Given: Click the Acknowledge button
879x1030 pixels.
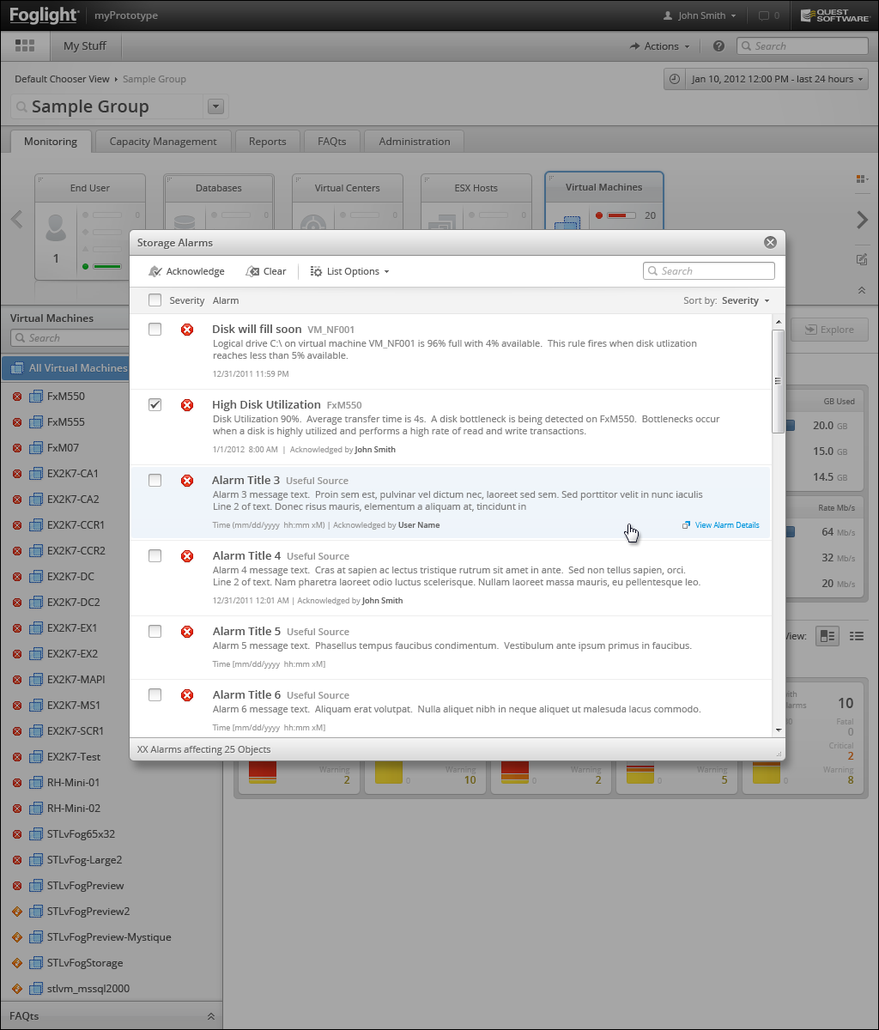Looking at the screenshot, I should coord(186,271).
